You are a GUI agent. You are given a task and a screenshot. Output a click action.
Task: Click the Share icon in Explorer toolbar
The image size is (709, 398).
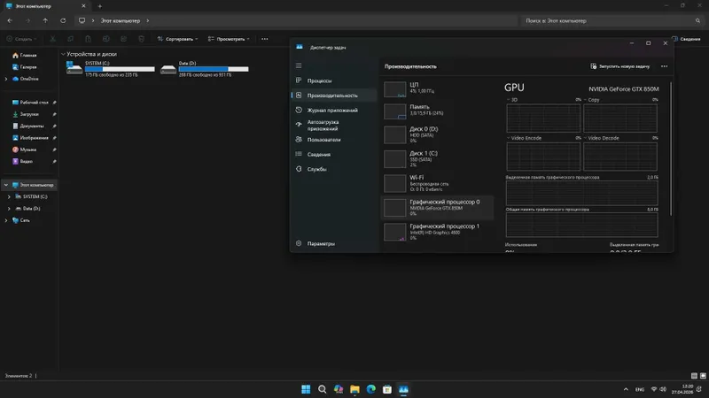(x=123, y=39)
